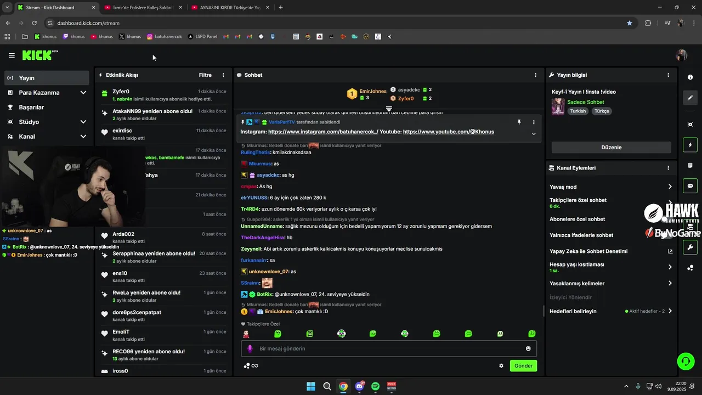This screenshot has width=702, height=395.
Task: Click the lightning bolt icon in the right sidebar
Action: click(690, 145)
